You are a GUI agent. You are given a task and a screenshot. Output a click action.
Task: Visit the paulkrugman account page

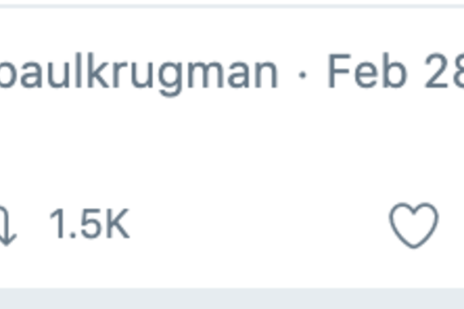tap(139, 73)
